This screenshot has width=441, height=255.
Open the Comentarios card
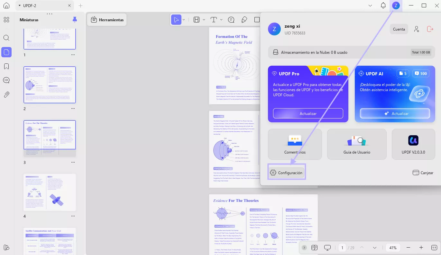click(295, 144)
